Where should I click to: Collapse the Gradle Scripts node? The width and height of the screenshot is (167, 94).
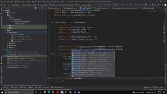coord(4,50)
